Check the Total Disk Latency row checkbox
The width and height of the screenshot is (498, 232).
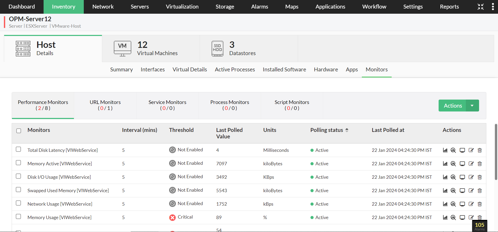coord(18,149)
